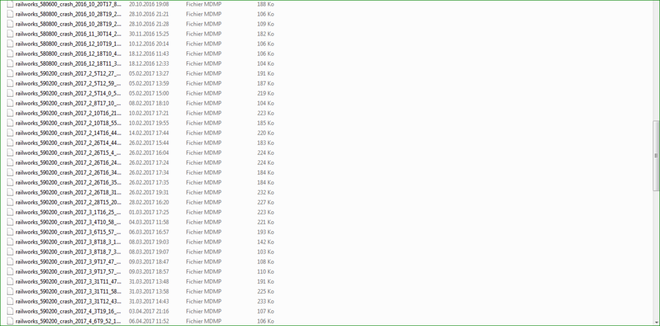
Task: Click the file icon of the 26.02.2017 17:34 dump
Action: [10, 173]
